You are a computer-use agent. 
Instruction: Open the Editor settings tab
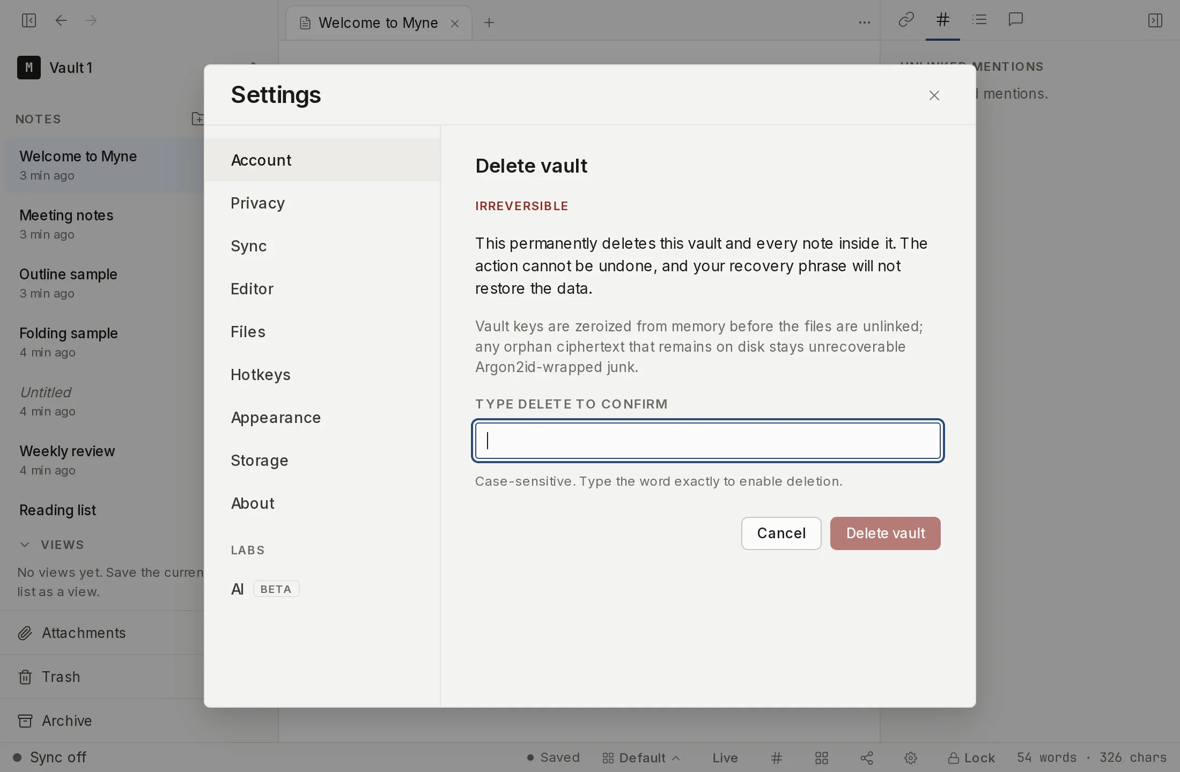pyautogui.click(x=322, y=288)
